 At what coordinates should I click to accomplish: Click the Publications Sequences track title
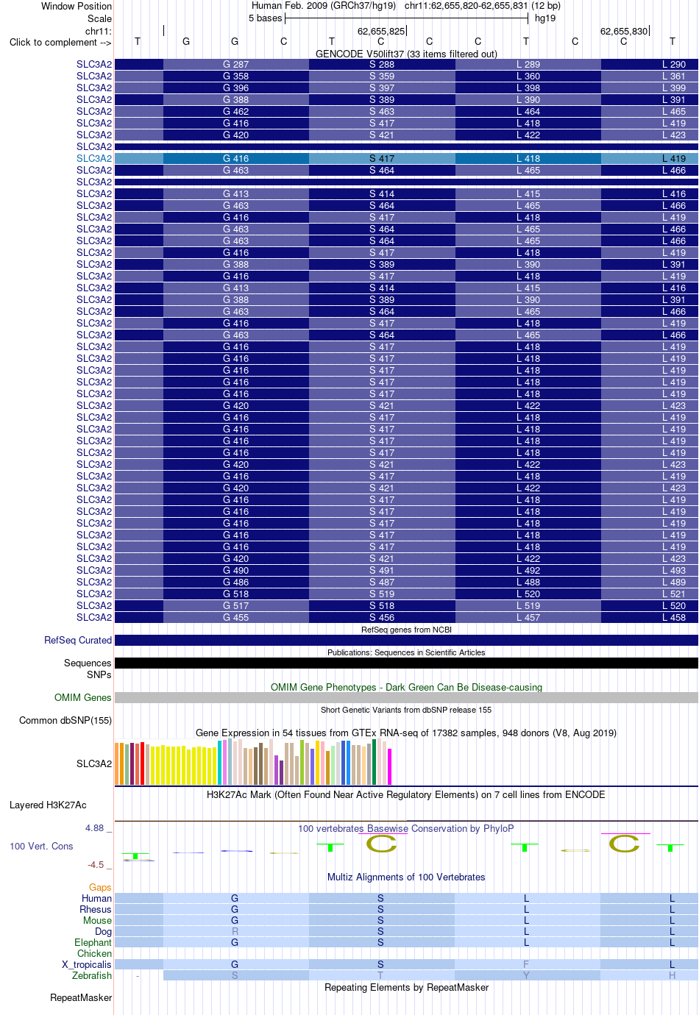(406, 652)
